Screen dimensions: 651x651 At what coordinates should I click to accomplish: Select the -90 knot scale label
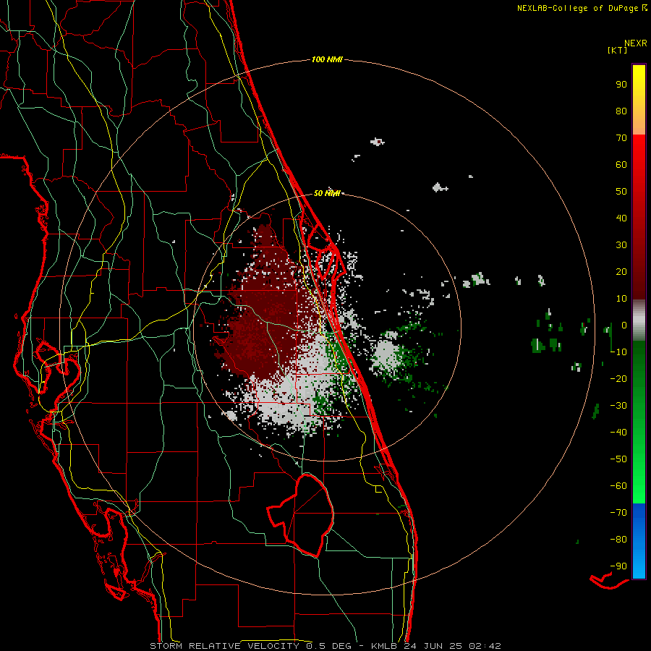pos(618,566)
